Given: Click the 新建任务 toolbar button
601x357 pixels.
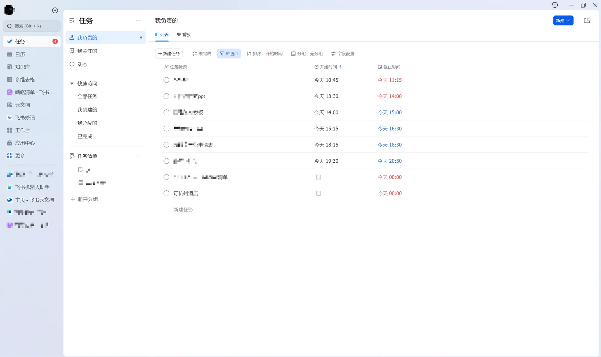Looking at the screenshot, I should (x=169, y=54).
